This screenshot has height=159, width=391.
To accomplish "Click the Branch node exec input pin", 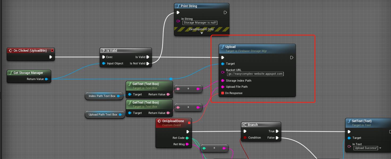I will point(245,131).
